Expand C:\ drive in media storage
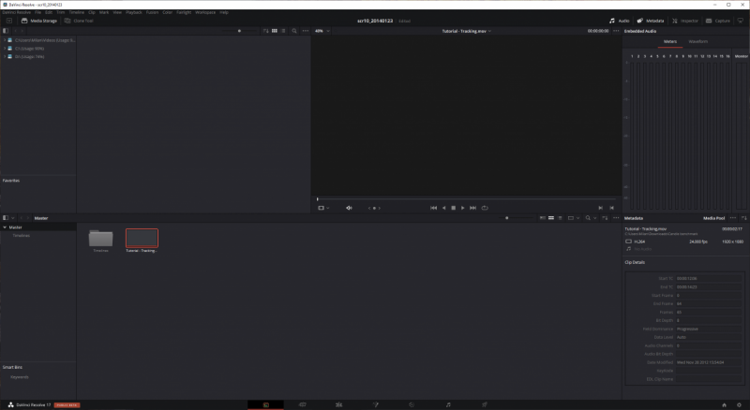 click(x=5, y=49)
